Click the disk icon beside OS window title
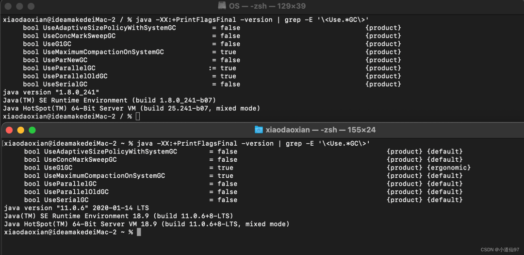 point(222,6)
